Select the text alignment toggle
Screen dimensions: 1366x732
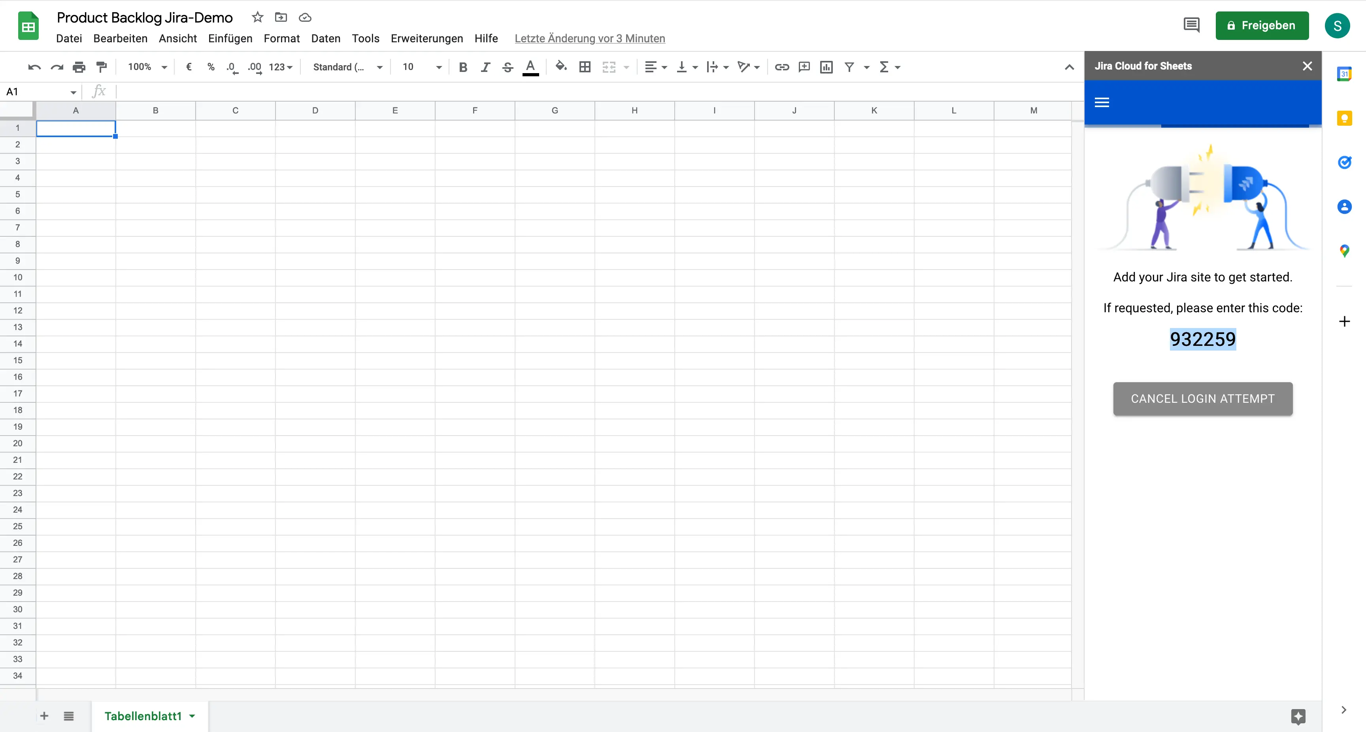point(651,67)
